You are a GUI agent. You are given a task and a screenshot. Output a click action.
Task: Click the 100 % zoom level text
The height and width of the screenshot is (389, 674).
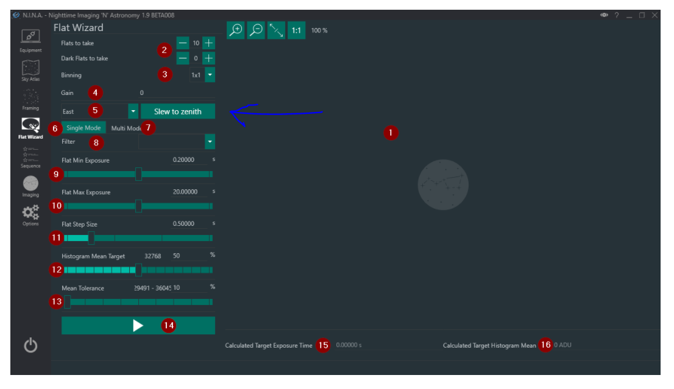[319, 30]
